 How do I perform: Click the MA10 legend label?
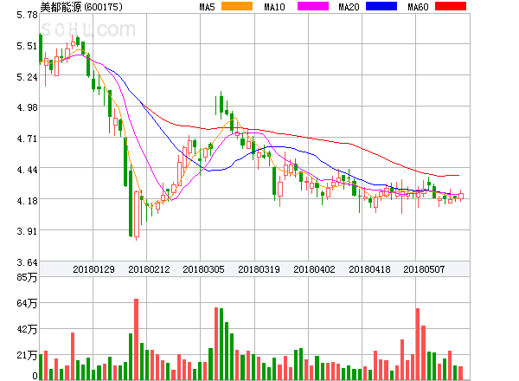pos(274,7)
